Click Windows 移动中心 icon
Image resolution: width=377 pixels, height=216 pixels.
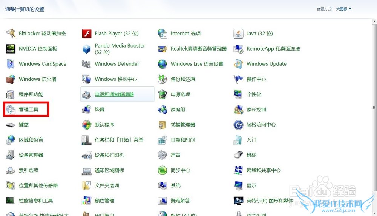87,79
